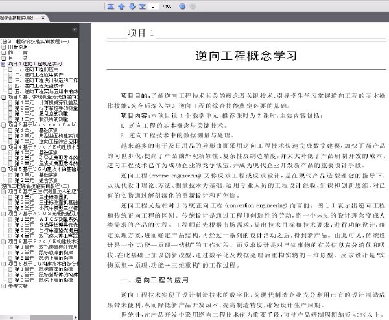Open 第2单元 组合实训 bookmark
Viewport: 389px width, 320px height.
coord(36,181)
